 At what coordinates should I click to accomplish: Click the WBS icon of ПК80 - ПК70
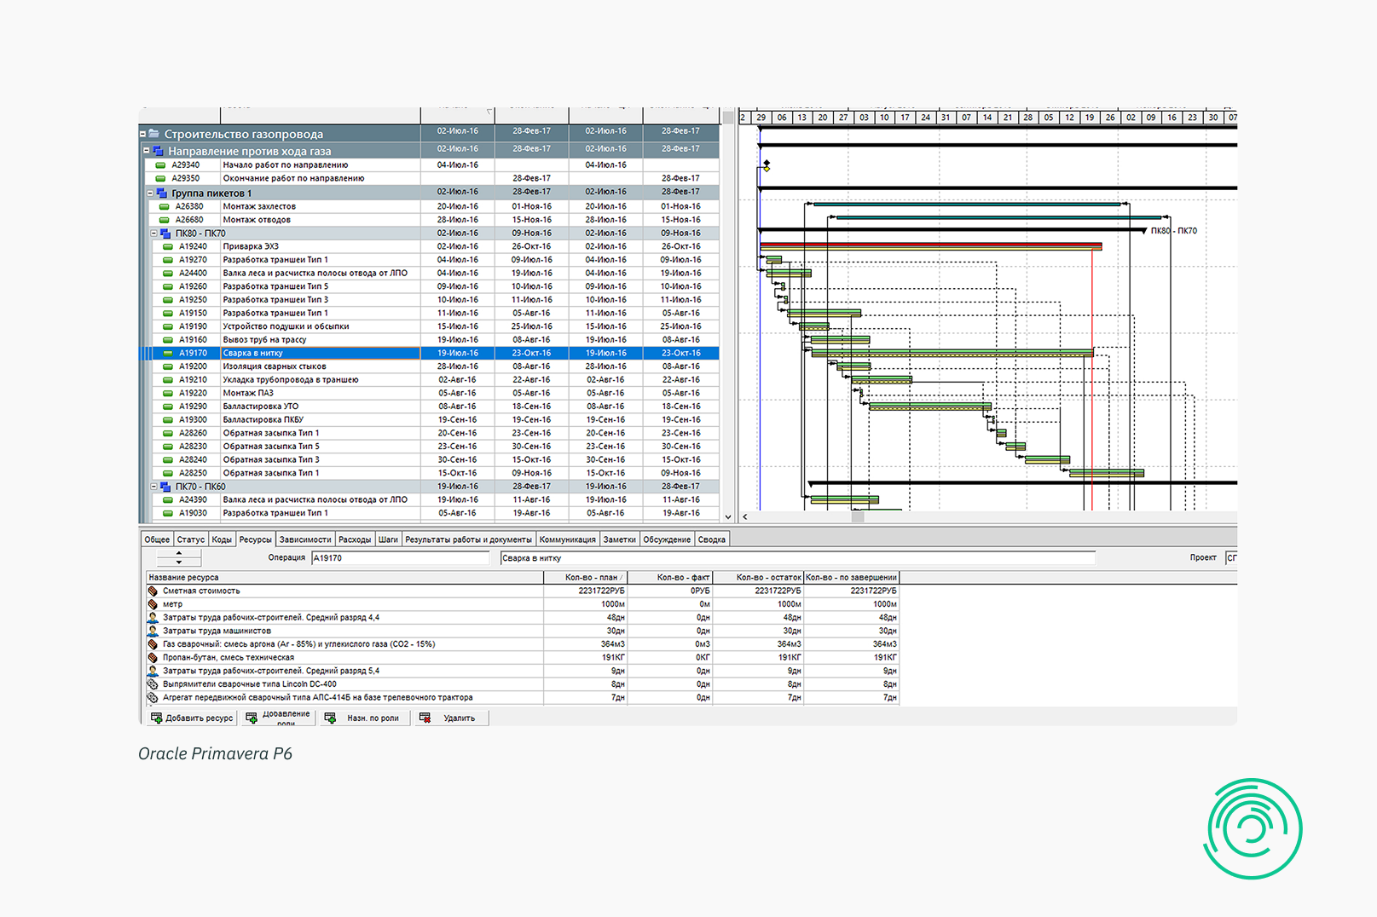(x=165, y=233)
